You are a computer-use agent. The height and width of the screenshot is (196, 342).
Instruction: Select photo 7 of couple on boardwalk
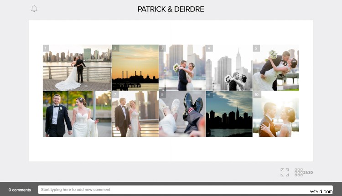(x=135, y=114)
